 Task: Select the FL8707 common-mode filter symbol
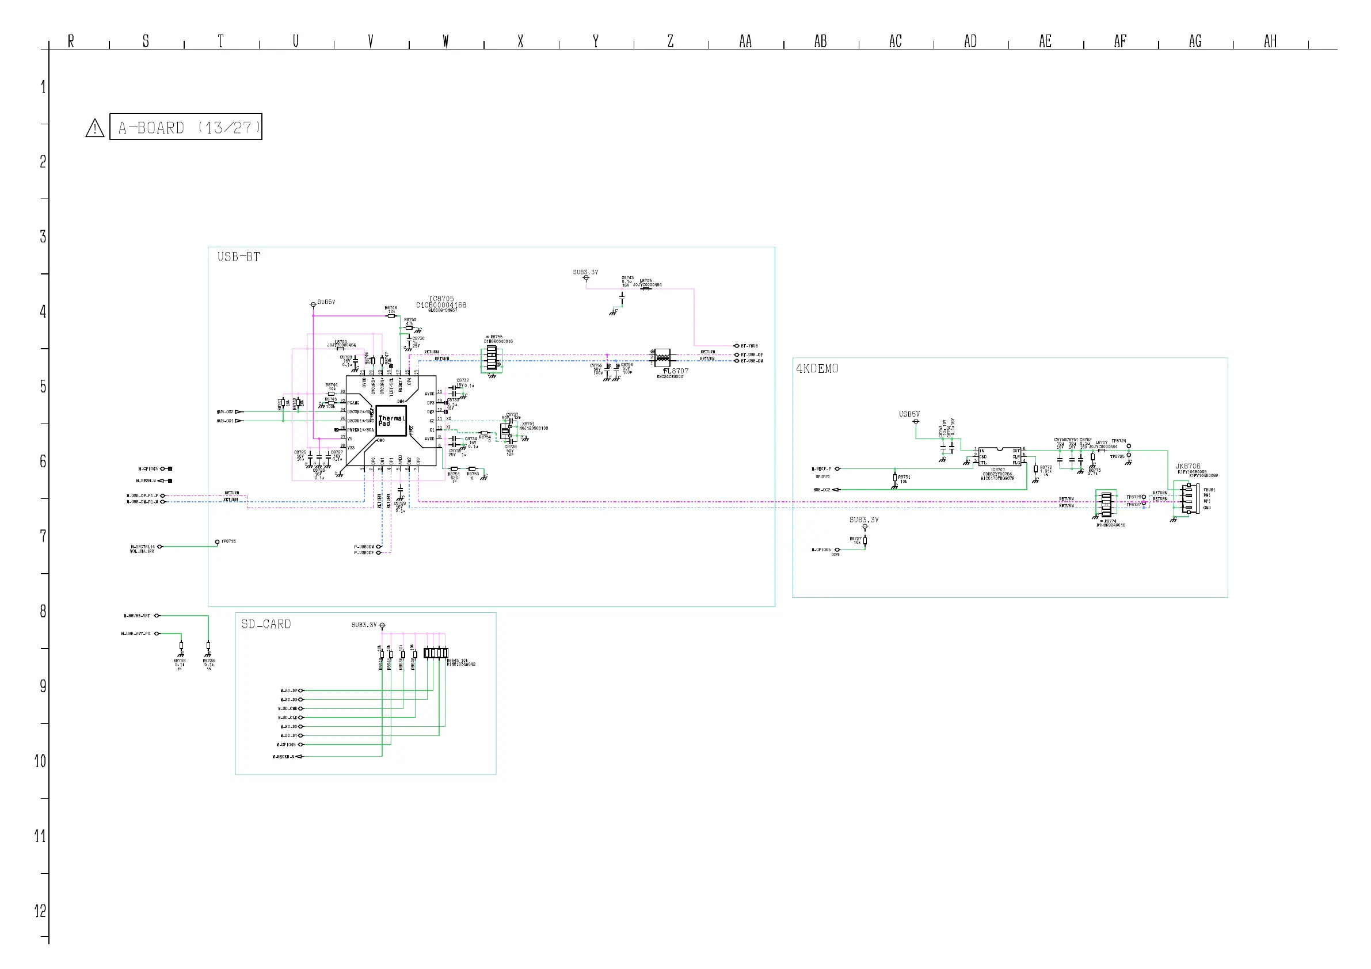tap(662, 358)
